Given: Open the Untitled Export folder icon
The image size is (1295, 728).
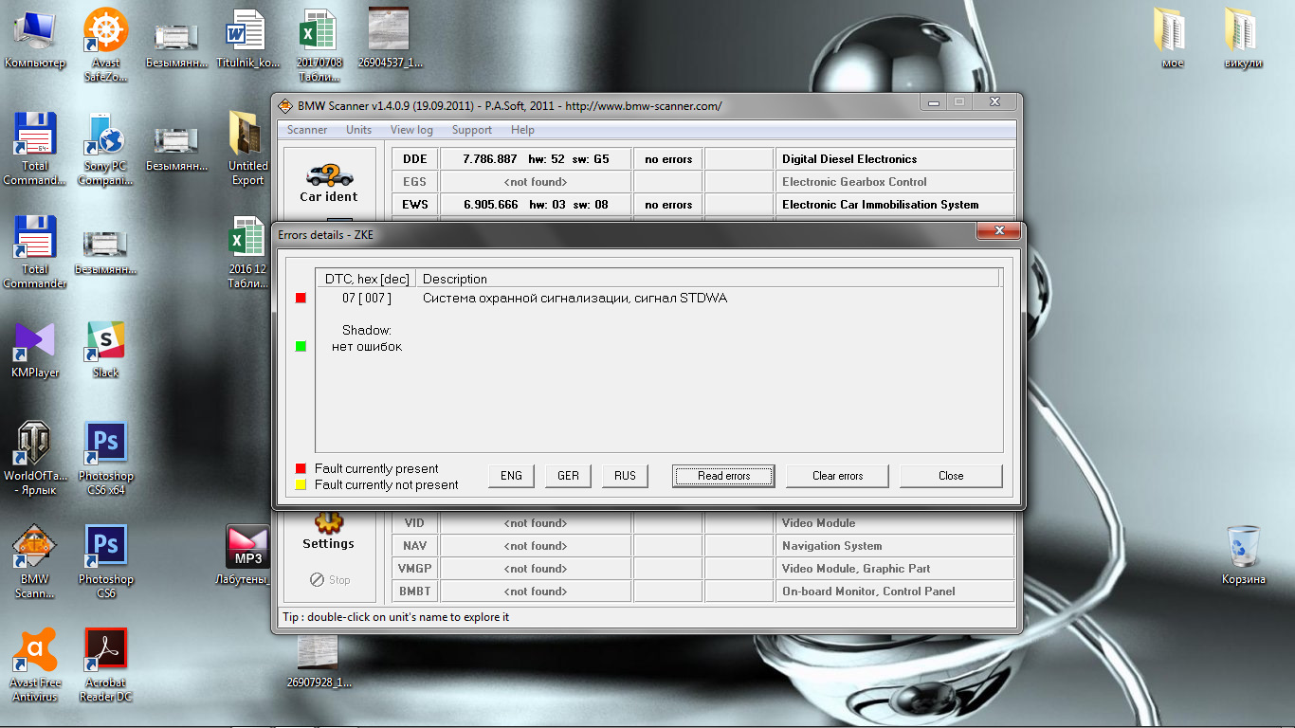Looking at the screenshot, I should pos(248,149).
